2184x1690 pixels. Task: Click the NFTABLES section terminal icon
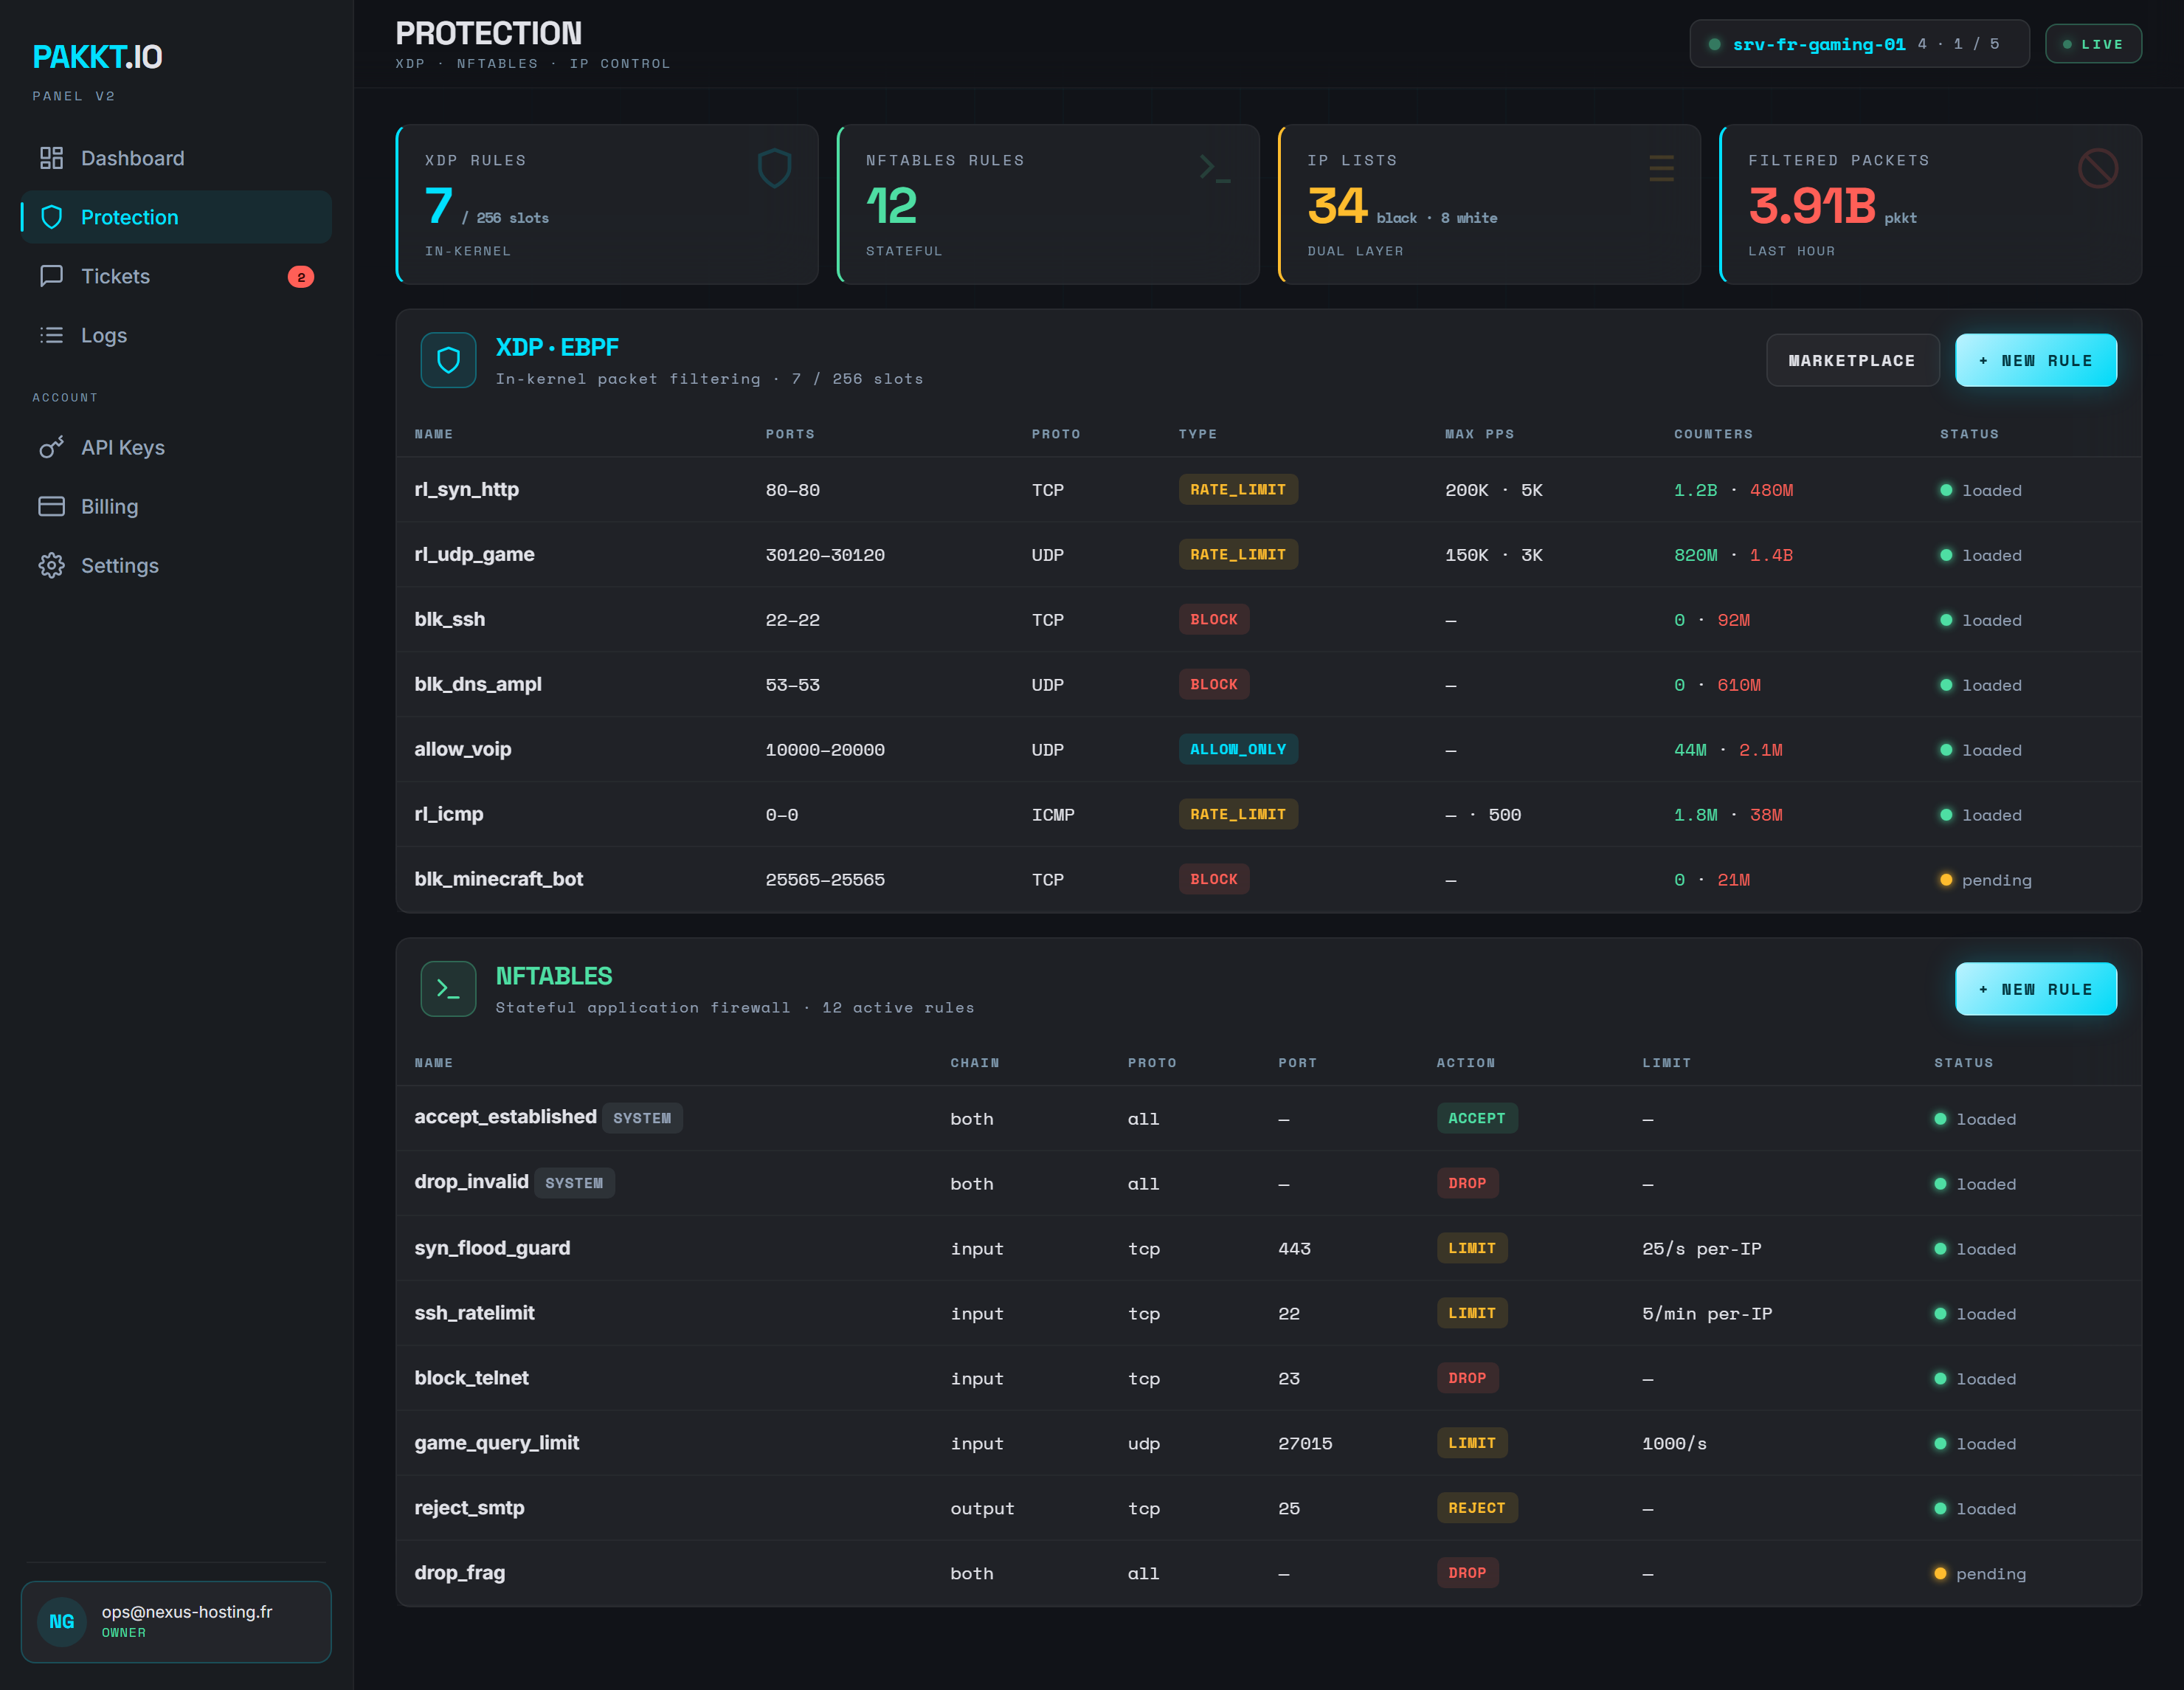[x=448, y=989]
